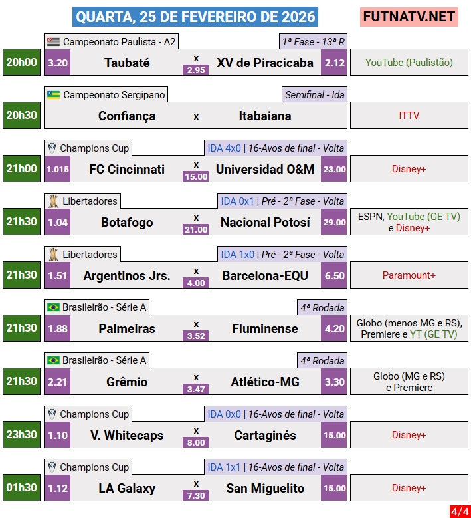The image size is (471, 518).
Task: Click the Libertadores trophy icon in Botafogo row
Action: 53,201
